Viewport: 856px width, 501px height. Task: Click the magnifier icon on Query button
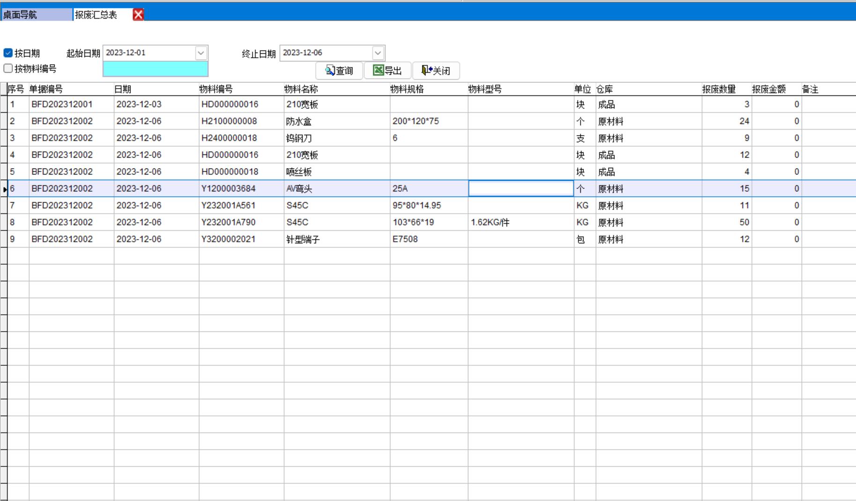[330, 71]
